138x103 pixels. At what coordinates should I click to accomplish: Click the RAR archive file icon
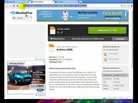tap(52, 48)
